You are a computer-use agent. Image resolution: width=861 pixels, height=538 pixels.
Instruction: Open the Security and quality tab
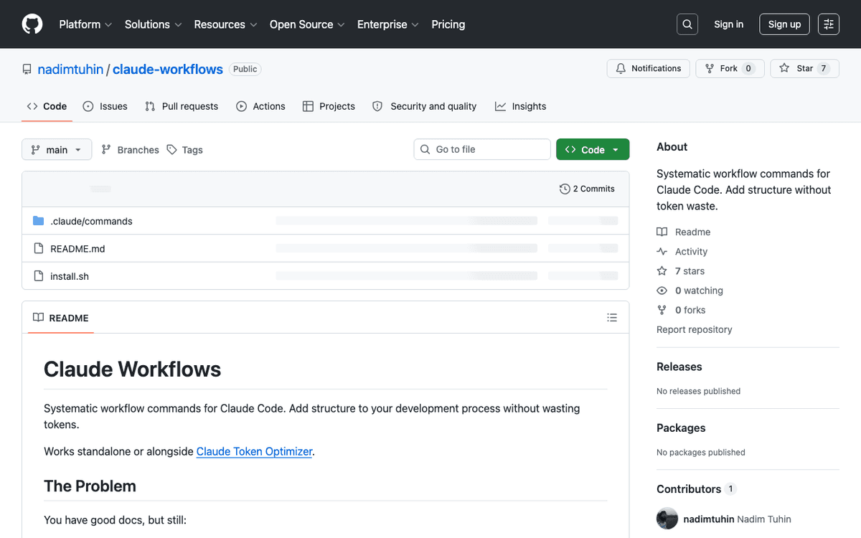pyautogui.click(x=424, y=106)
